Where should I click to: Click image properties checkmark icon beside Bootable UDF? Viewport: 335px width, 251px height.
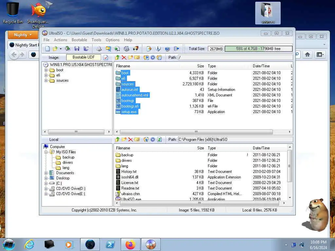point(106,58)
